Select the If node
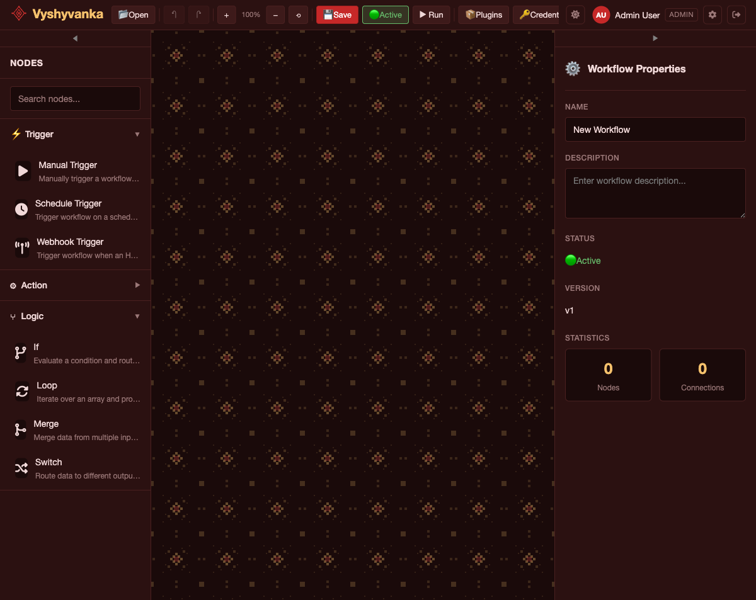756x600 pixels. [75, 353]
